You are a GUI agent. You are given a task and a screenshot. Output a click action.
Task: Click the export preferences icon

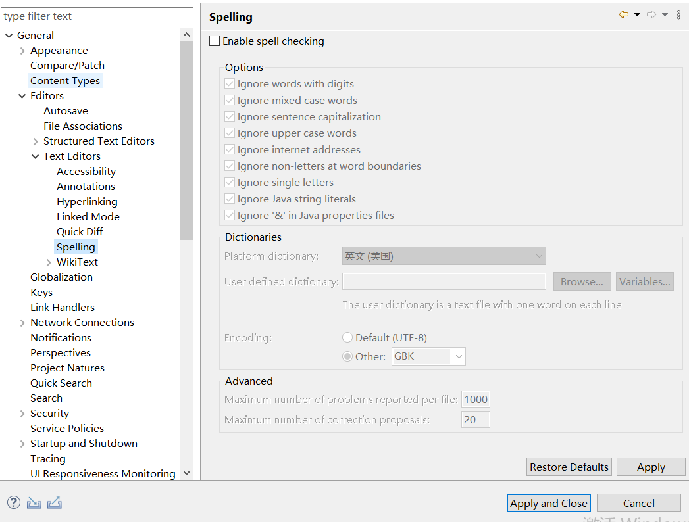[55, 502]
